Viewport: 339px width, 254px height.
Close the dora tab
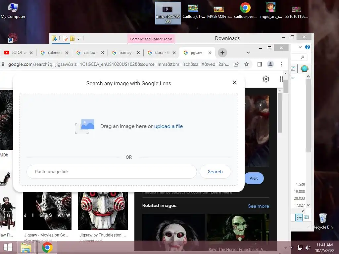point(174,53)
